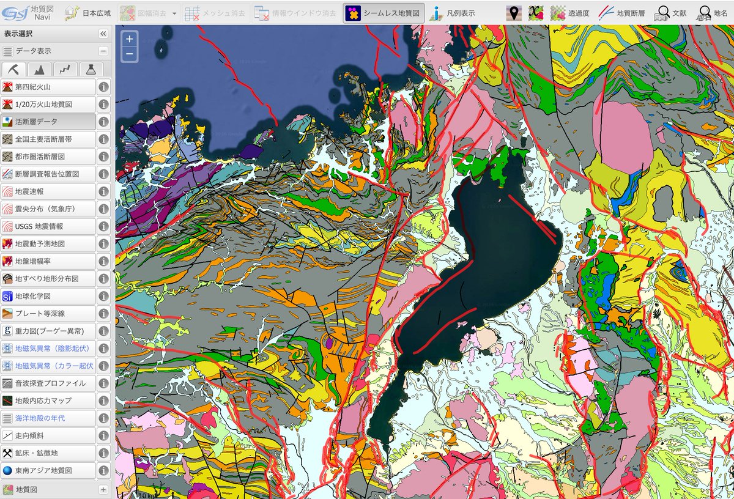The width and height of the screenshot is (734, 499).
Task: Select the 東南アジア地質図 layer
Action: [x=48, y=470]
